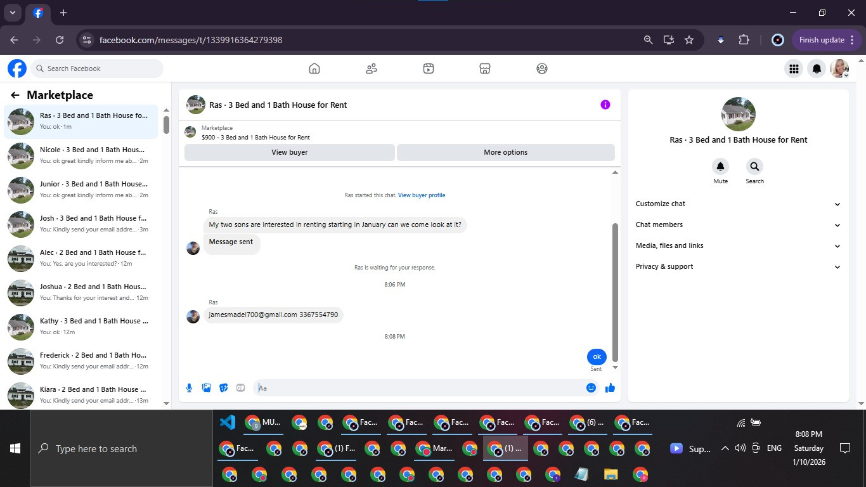Image resolution: width=866 pixels, height=487 pixels.
Task: Expand Media, files and links section
Action: point(739,246)
